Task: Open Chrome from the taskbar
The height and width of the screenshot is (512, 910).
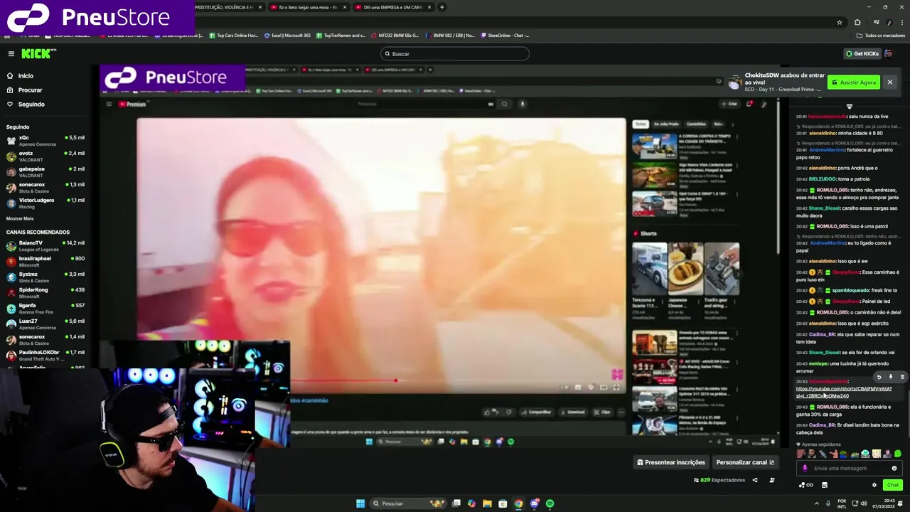Action: pos(518,503)
